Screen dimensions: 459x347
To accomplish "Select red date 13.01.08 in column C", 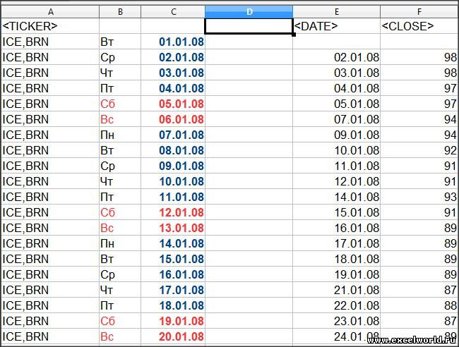I will [173, 227].
